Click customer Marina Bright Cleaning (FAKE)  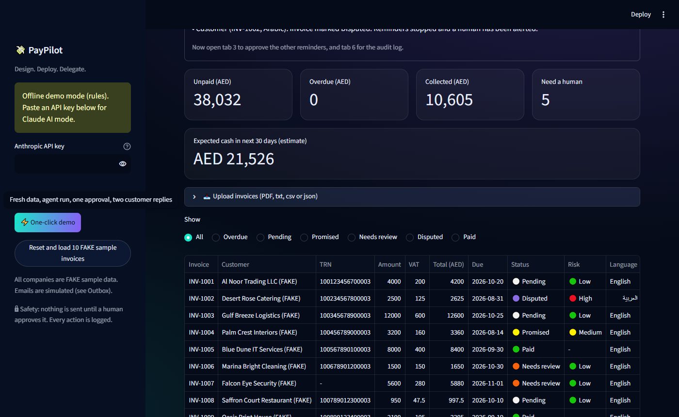coord(267,366)
